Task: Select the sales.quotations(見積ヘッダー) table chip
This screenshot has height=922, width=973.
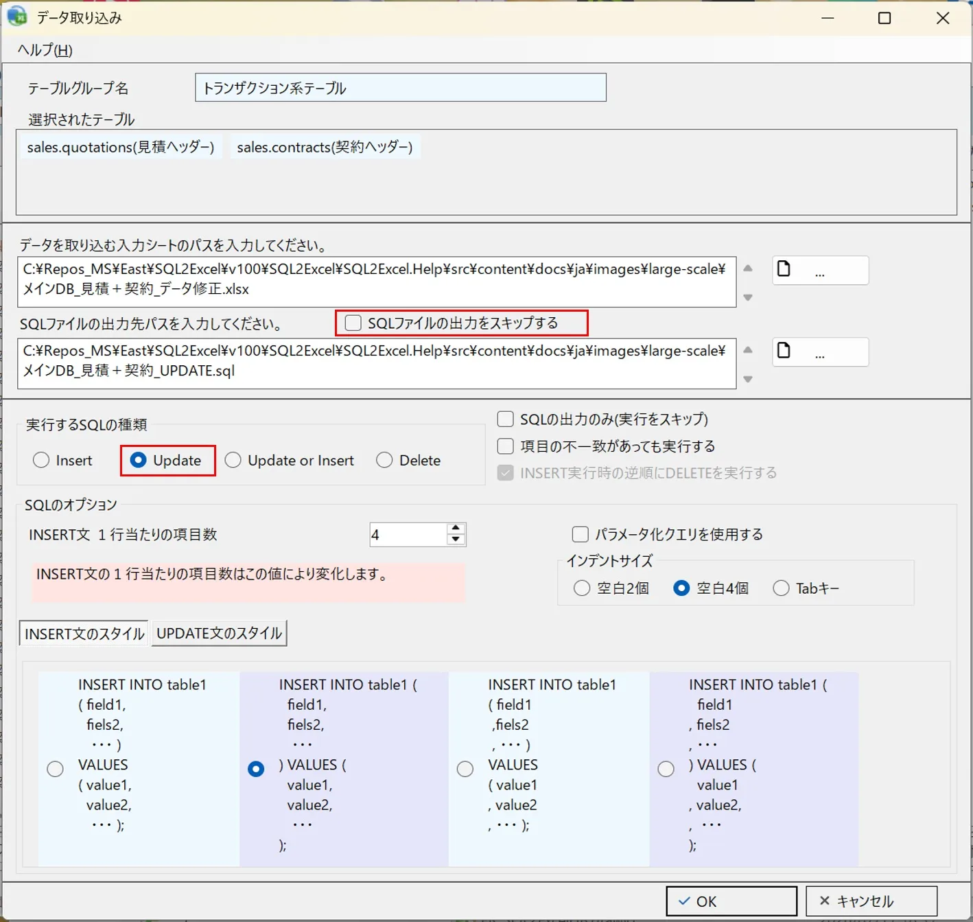Action: tap(121, 147)
